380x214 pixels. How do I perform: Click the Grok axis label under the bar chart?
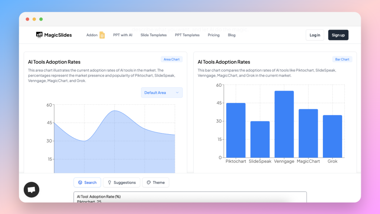click(x=332, y=161)
